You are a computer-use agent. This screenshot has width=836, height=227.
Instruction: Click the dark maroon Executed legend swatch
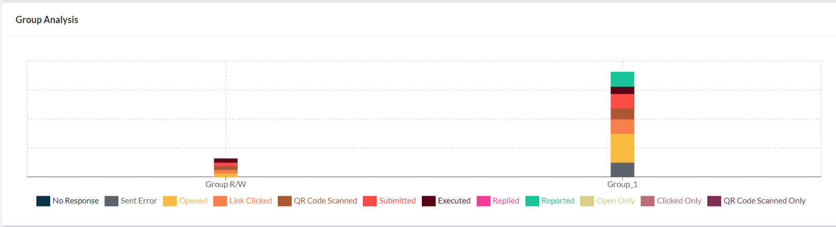(429, 201)
